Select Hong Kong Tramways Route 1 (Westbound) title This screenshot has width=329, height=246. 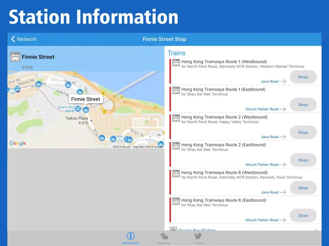pyautogui.click(x=224, y=62)
